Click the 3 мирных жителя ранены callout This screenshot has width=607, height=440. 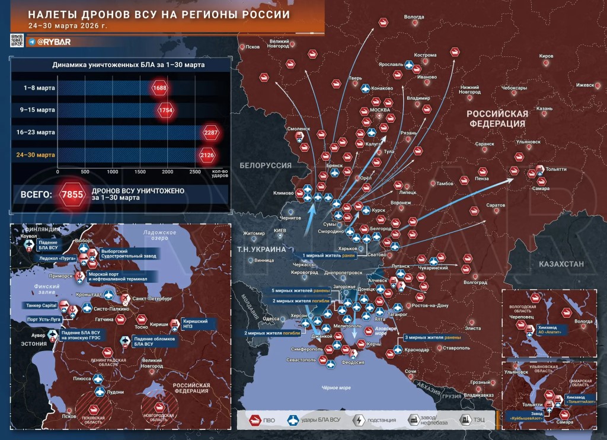coord(433,337)
